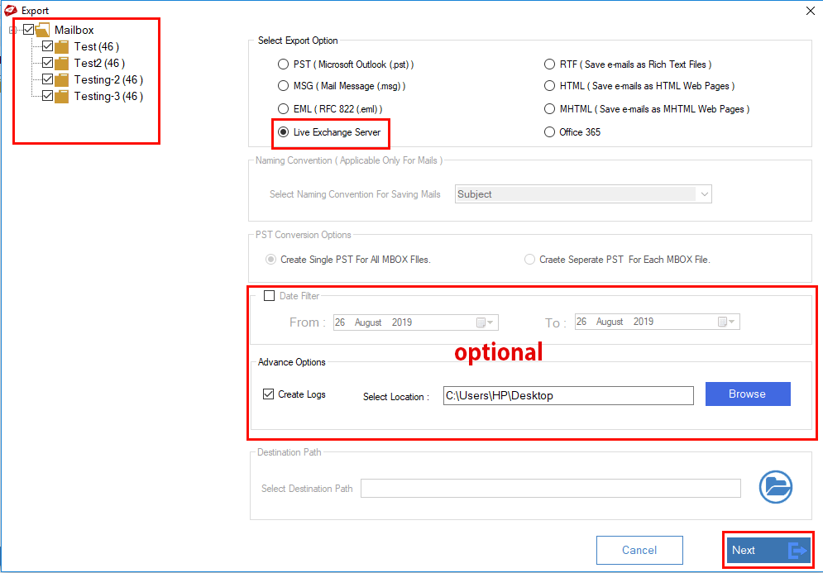Click the 'Select Location :' label

pyautogui.click(x=396, y=397)
